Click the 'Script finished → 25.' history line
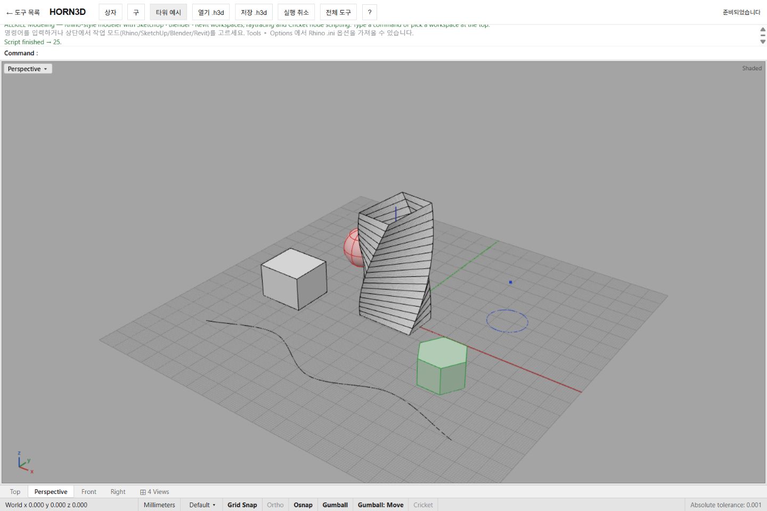This screenshot has width=767, height=511. pyautogui.click(x=33, y=42)
